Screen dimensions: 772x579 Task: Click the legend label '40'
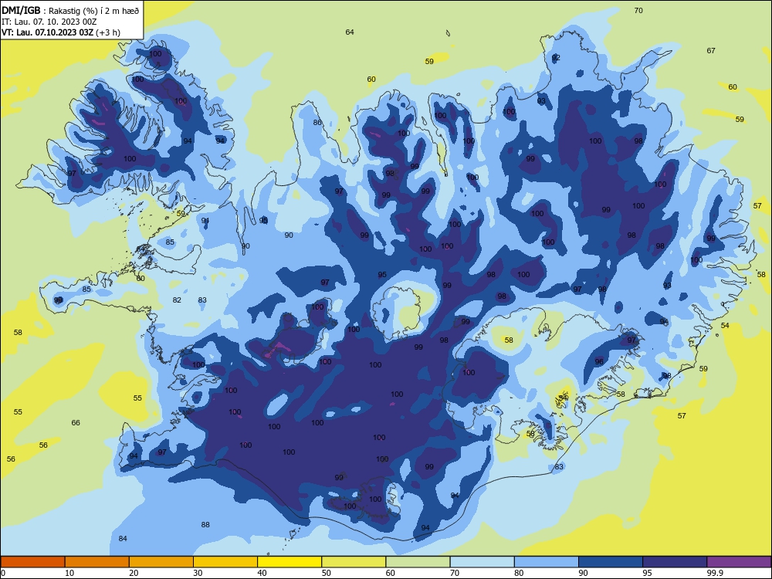coord(262,573)
